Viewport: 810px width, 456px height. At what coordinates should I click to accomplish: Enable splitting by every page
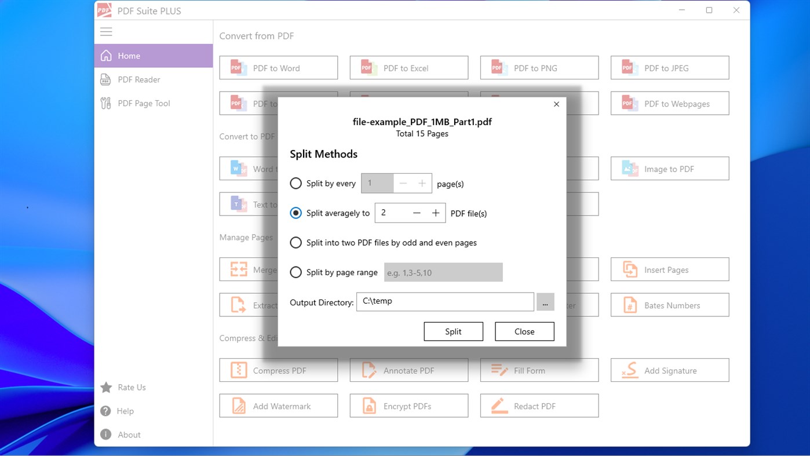295,183
